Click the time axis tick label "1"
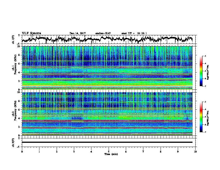Image resolution: width=220 pixels, height=170 pixels. tap(39, 152)
